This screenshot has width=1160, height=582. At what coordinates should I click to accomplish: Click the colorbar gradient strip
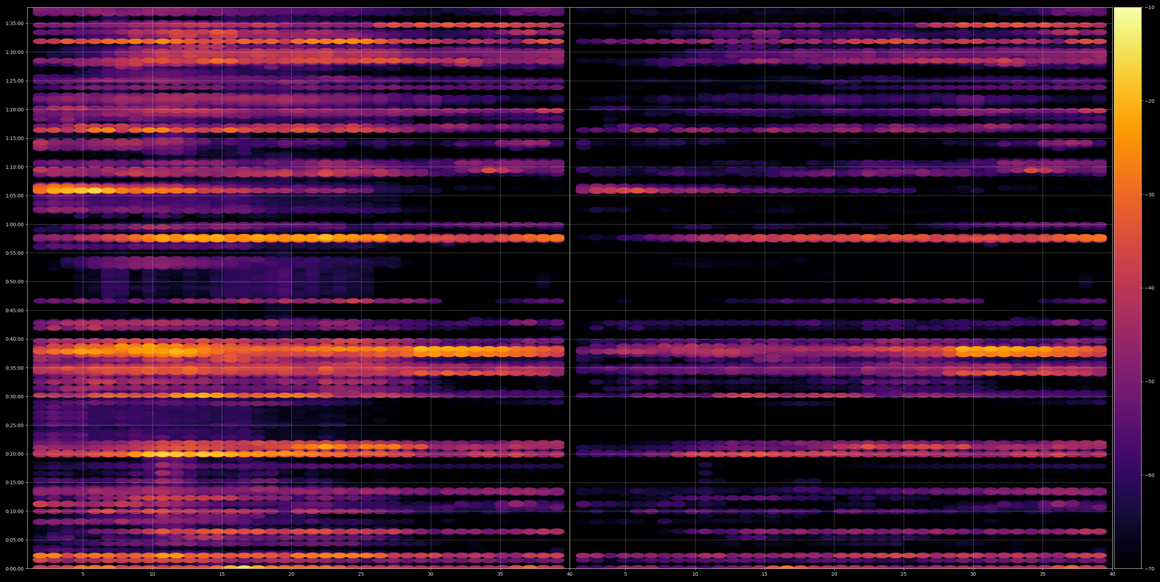pos(1128,288)
